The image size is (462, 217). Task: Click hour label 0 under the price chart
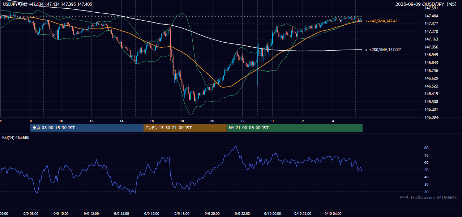point(273,121)
